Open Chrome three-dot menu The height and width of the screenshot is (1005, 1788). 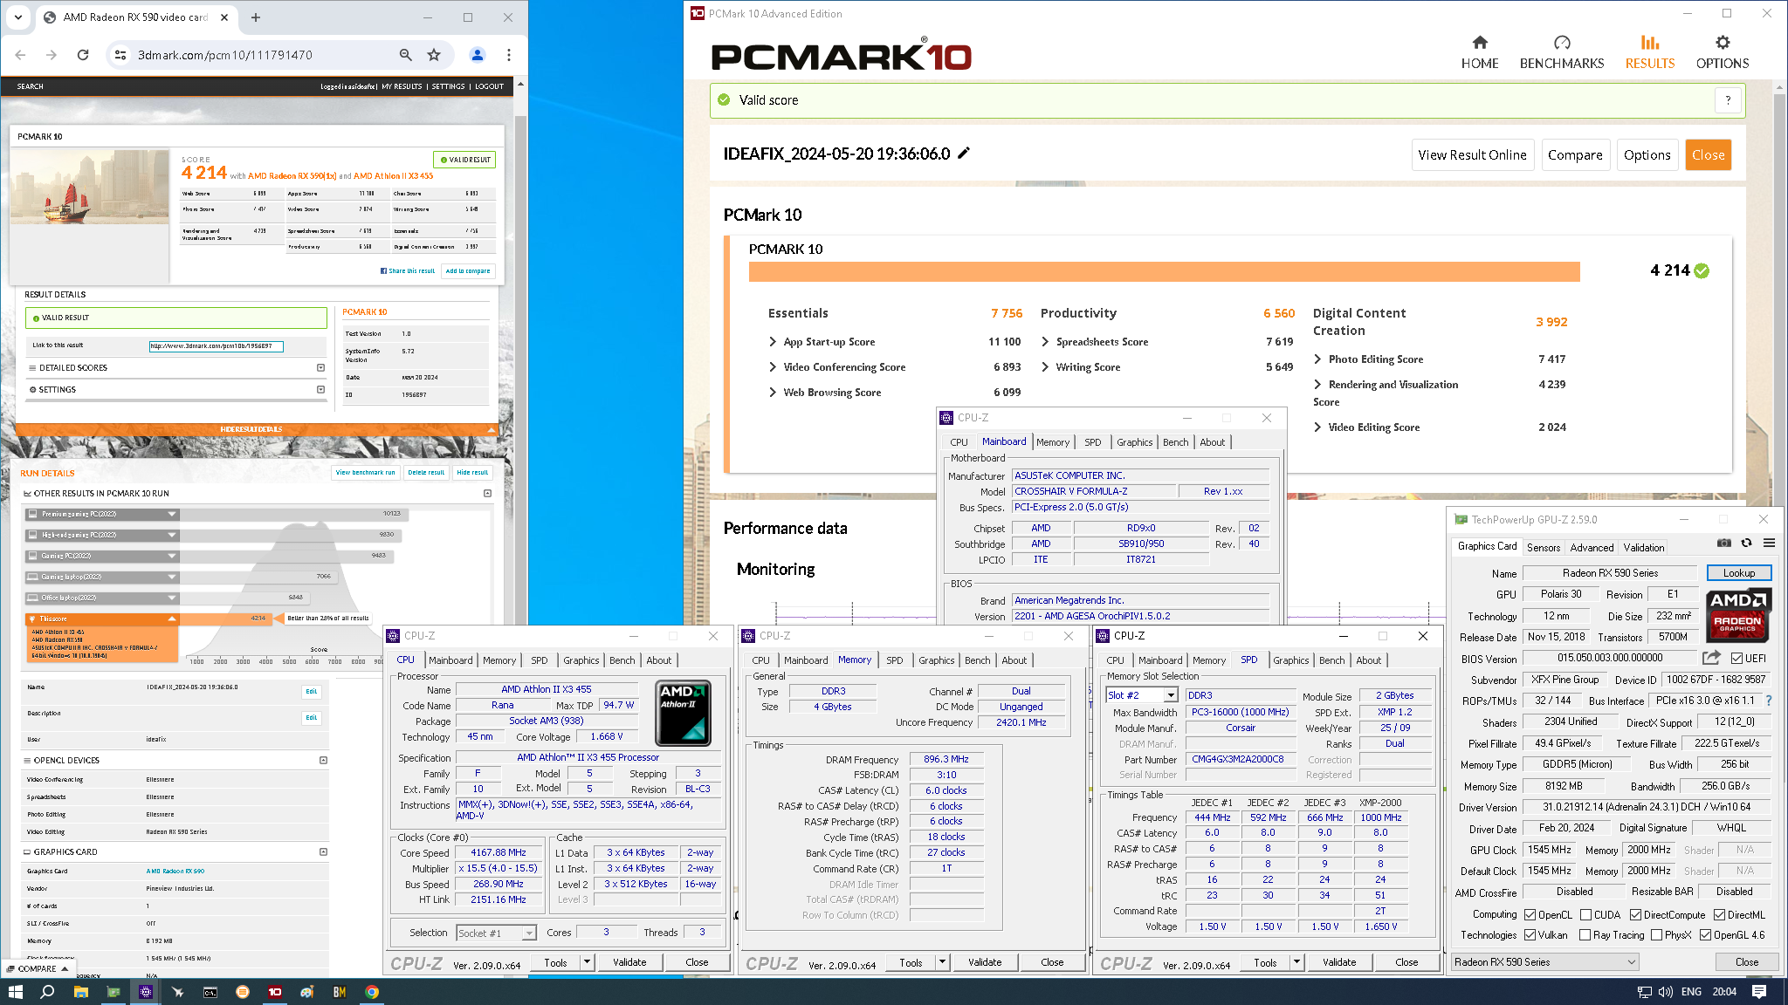tap(509, 54)
